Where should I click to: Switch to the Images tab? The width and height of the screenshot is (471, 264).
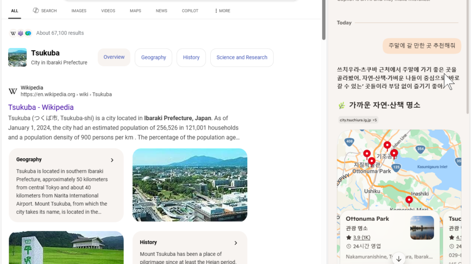point(78,10)
